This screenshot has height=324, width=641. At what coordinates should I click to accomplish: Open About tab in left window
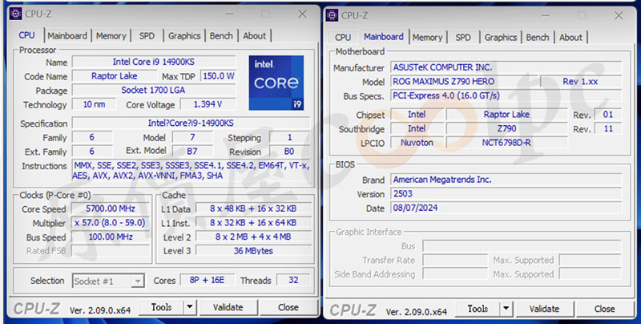[254, 35]
